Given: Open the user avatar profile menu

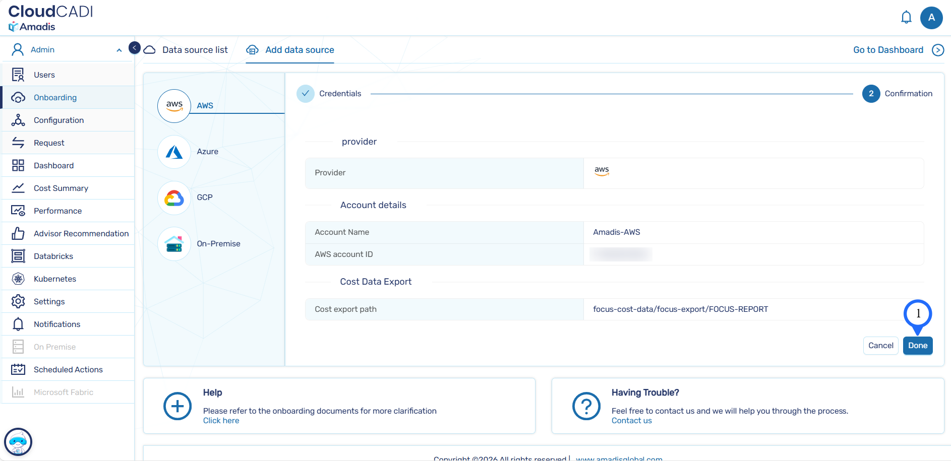Looking at the screenshot, I should [x=931, y=18].
